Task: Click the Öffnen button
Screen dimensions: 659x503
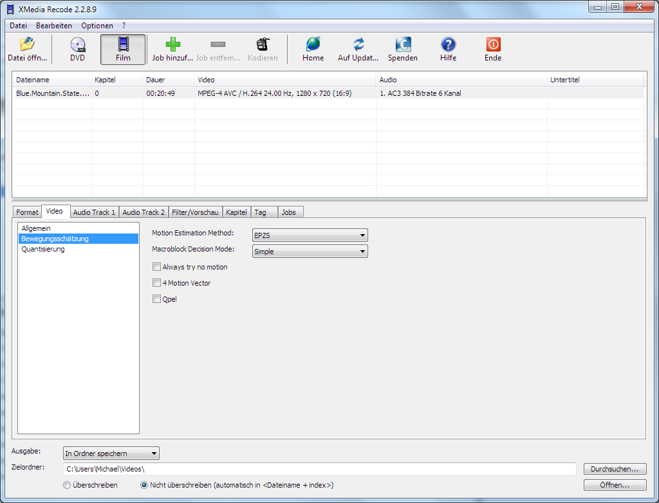Action: point(615,485)
